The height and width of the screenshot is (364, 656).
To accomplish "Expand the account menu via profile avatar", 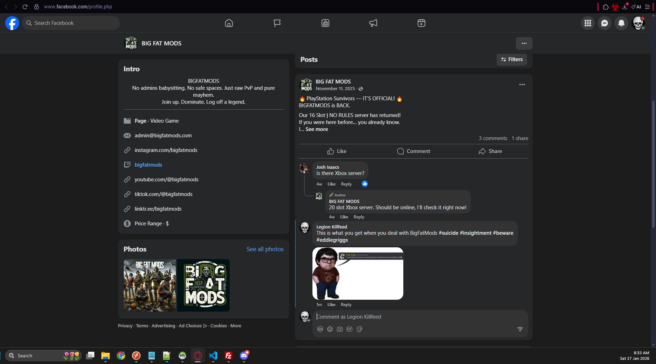I will pos(639,23).
